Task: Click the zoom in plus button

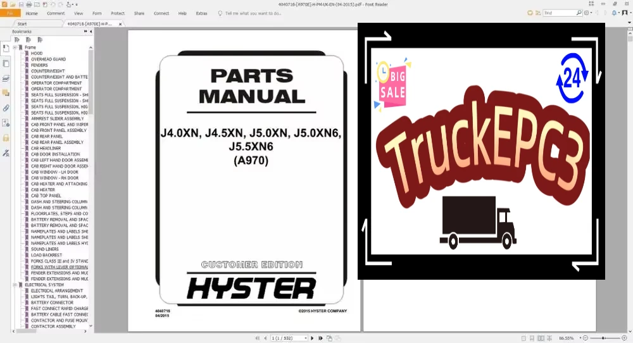Action: pyautogui.click(x=624, y=338)
